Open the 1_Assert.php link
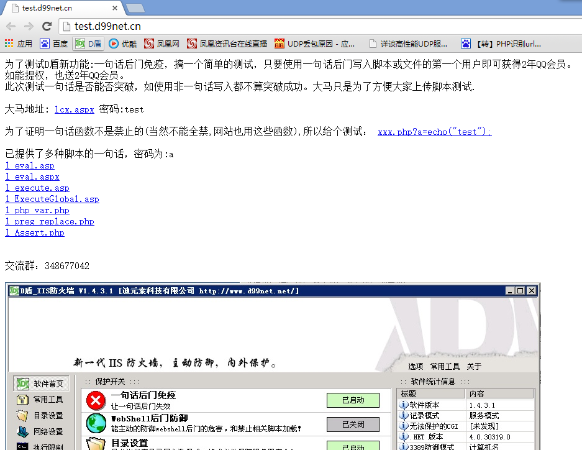582x450 pixels. (35, 232)
